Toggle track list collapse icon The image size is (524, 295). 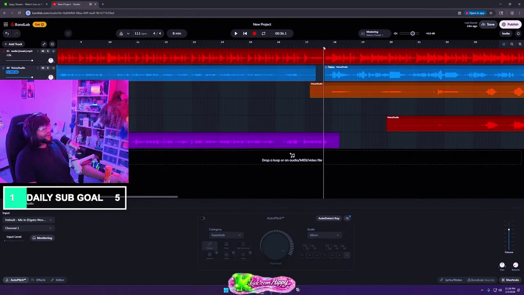pos(52,44)
